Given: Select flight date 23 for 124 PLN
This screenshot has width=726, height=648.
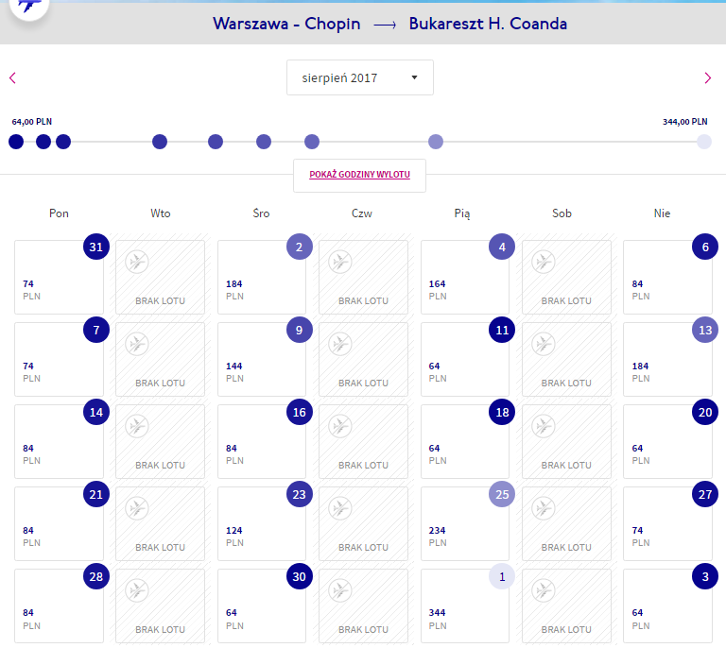Looking at the screenshot, I should click(x=262, y=523).
